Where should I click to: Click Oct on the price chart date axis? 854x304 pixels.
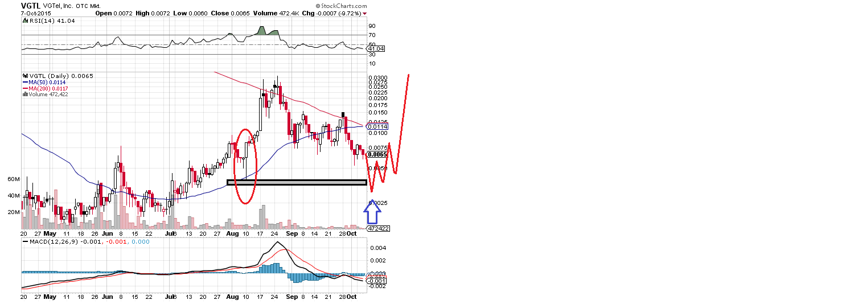pos(353,233)
